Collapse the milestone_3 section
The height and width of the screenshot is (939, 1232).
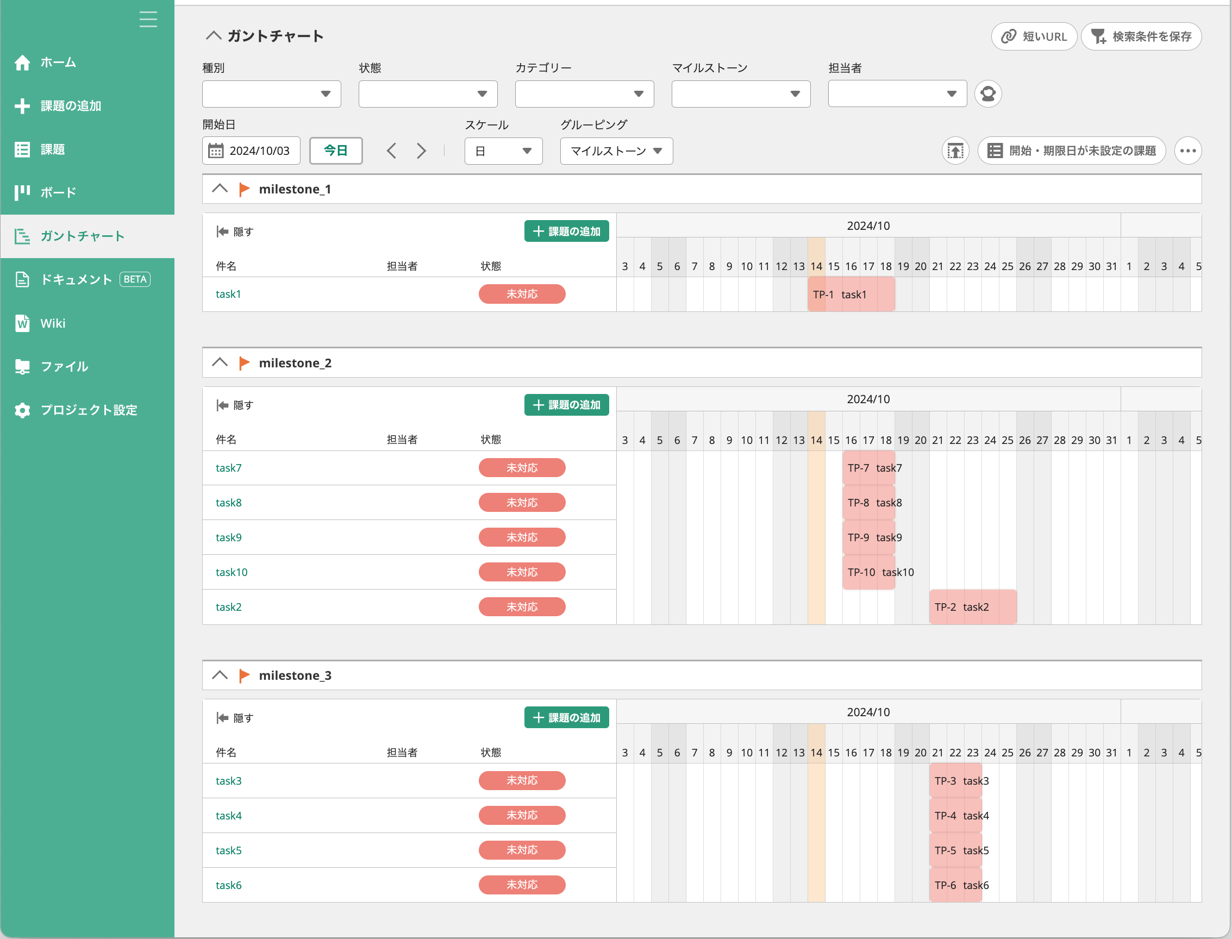220,675
